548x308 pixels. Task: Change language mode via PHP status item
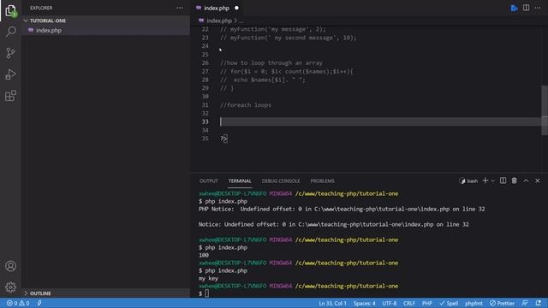click(x=426, y=303)
